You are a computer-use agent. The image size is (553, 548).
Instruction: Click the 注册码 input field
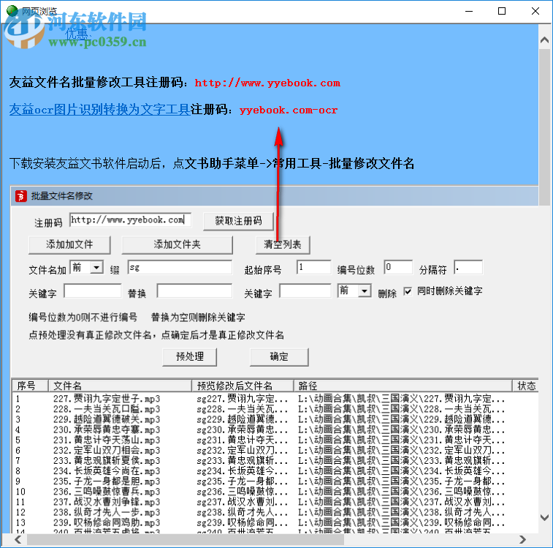(130, 219)
